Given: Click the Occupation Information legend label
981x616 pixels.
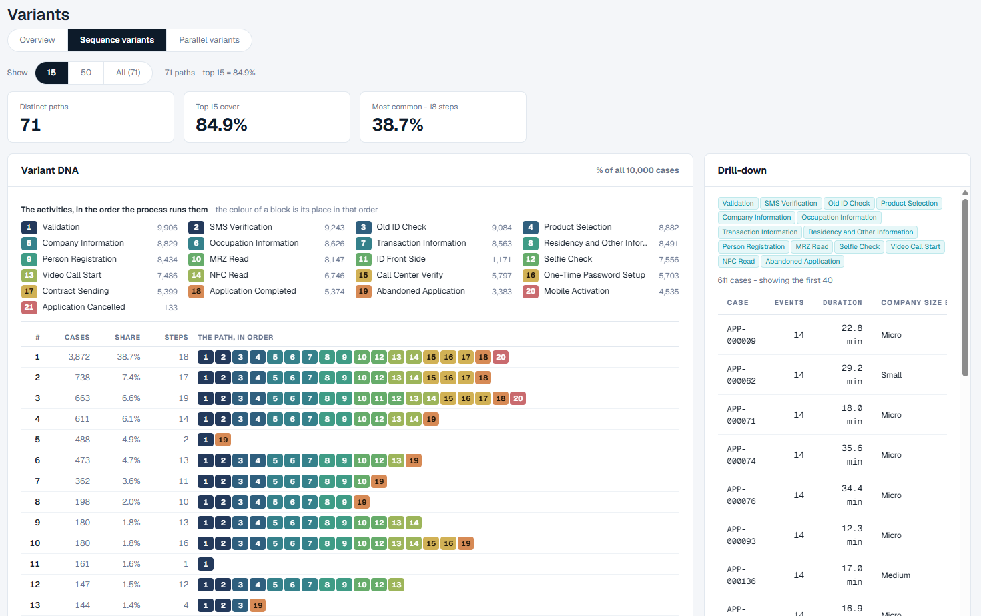Looking at the screenshot, I should pyautogui.click(x=254, y=243).
